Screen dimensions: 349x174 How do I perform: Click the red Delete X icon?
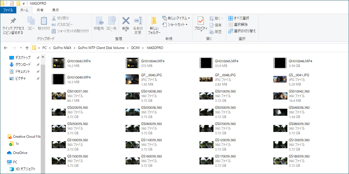126,21
